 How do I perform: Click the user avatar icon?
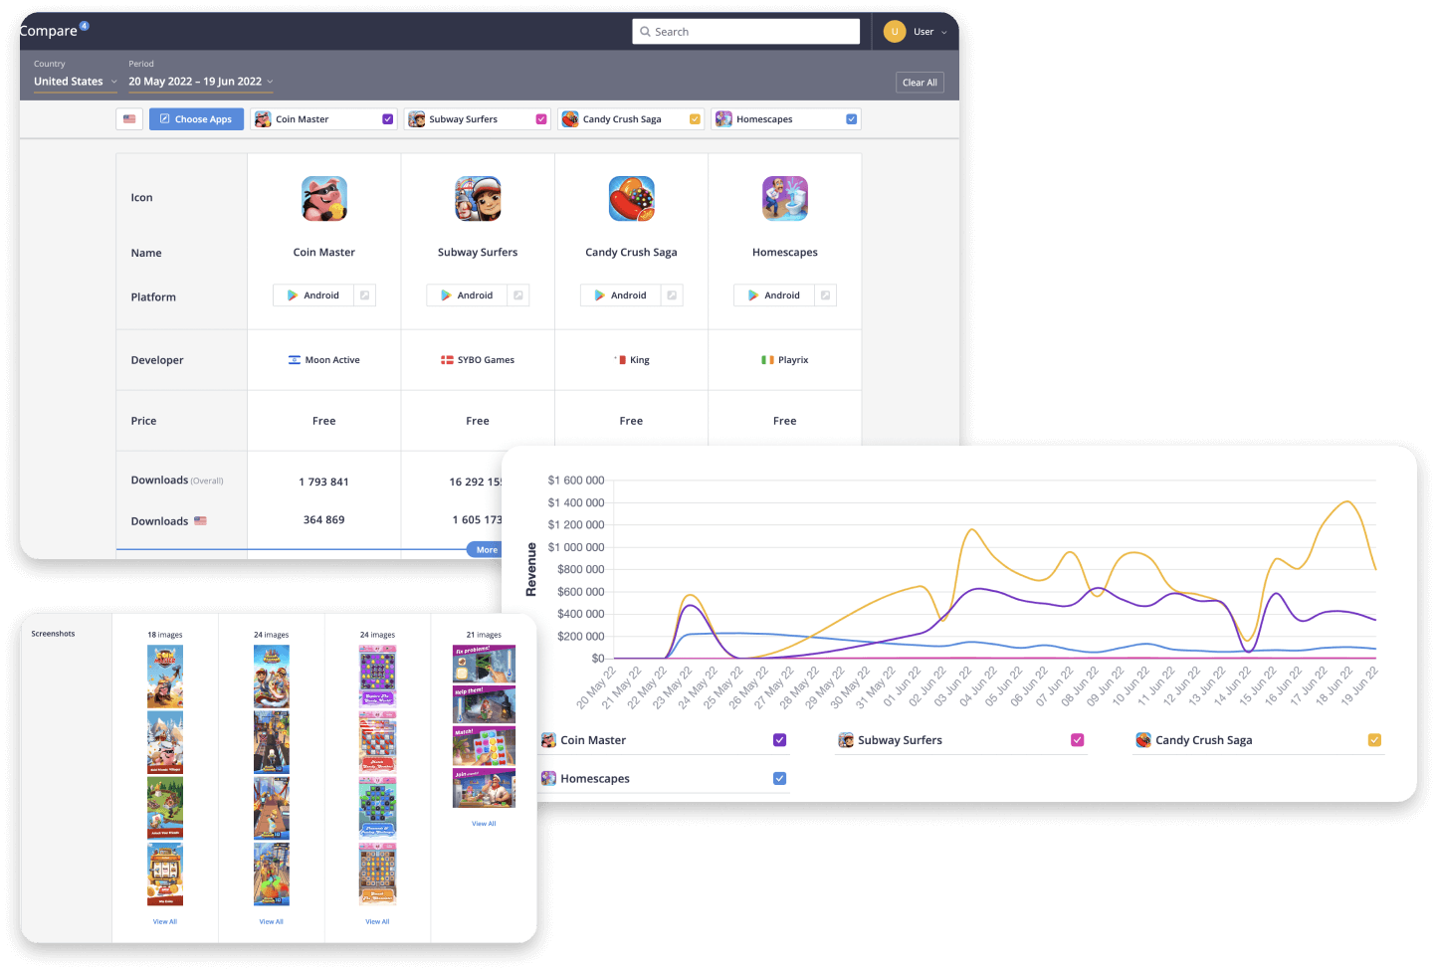pyautogui.click(x=895, y=32)
